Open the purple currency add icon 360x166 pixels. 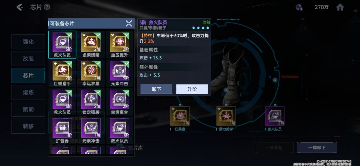point(299,7)
